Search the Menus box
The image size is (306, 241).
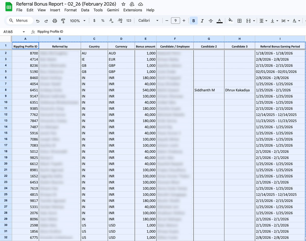(x=20, y=21)
